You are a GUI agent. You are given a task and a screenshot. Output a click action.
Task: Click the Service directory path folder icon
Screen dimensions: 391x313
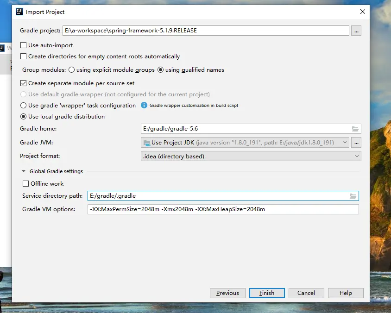coord(353,196)
